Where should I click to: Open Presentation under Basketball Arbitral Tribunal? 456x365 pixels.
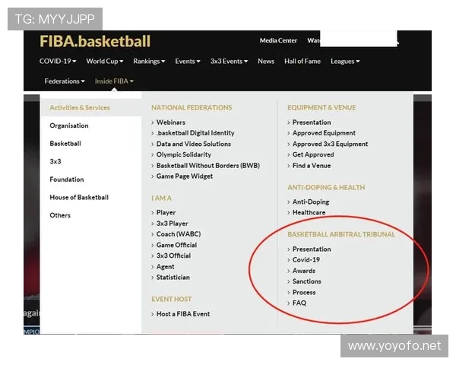click(312, 249)
